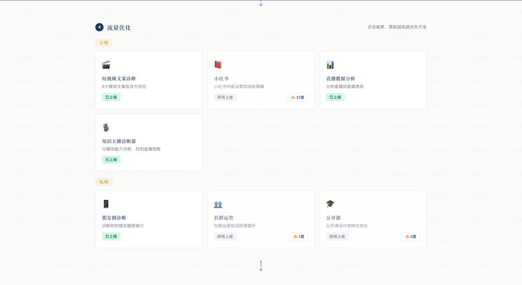Vote for 社群运营 with the 1票 button
Screen dimensions: 522x285
[x=299, y=236]
